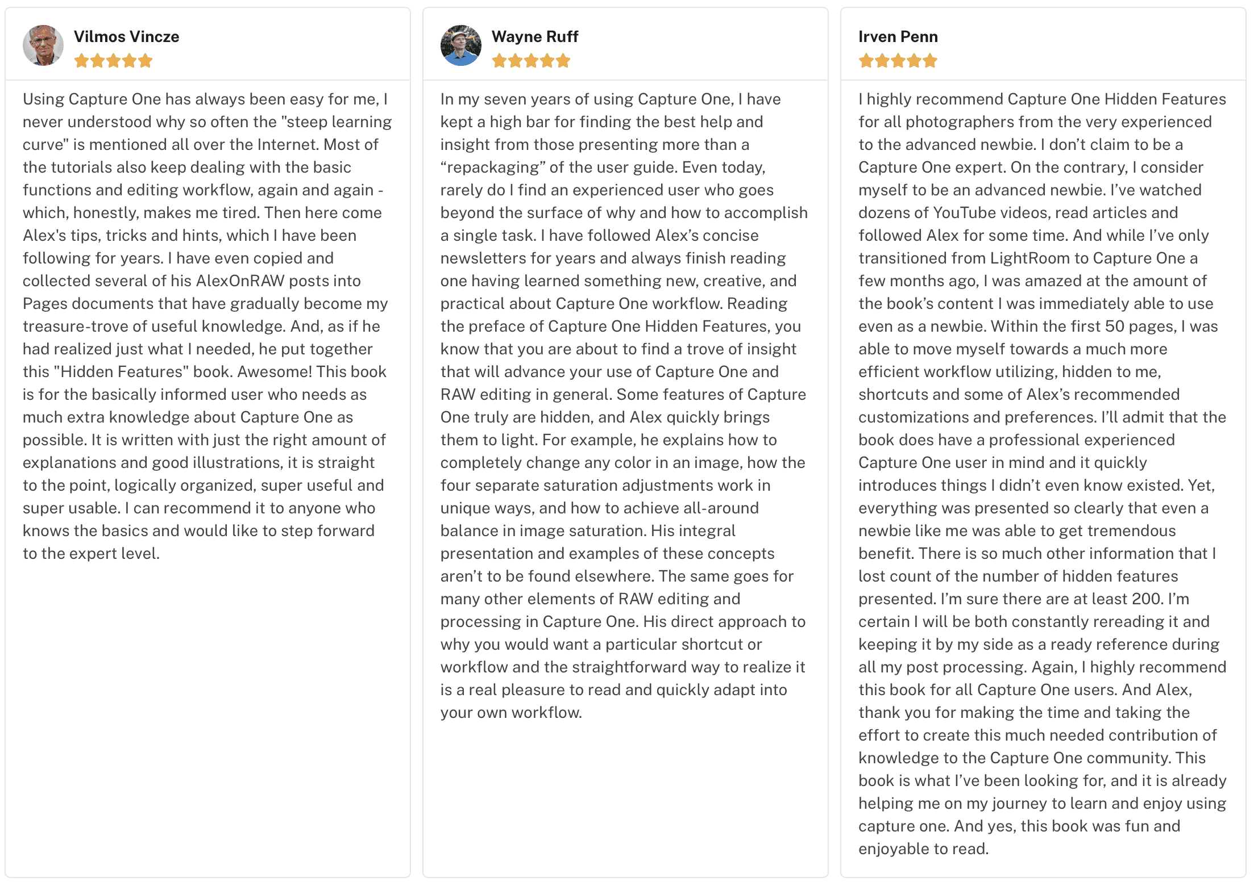Click the first star under Vilmos Vincze
This screenshot has width=1254, height=886.
tap(82, 61)
